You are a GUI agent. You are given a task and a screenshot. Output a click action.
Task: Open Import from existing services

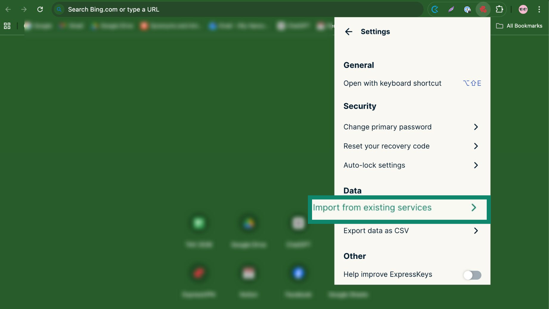(399, 208)
